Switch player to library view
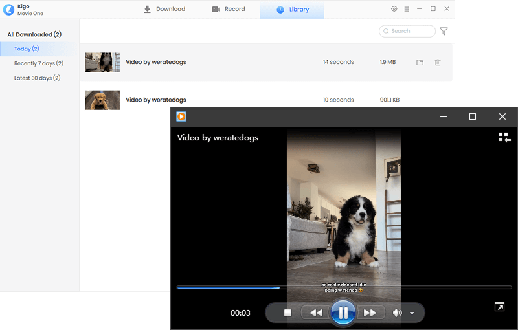Image resolution: width=518 pixels, height=330 pixels. click(504, 137)
